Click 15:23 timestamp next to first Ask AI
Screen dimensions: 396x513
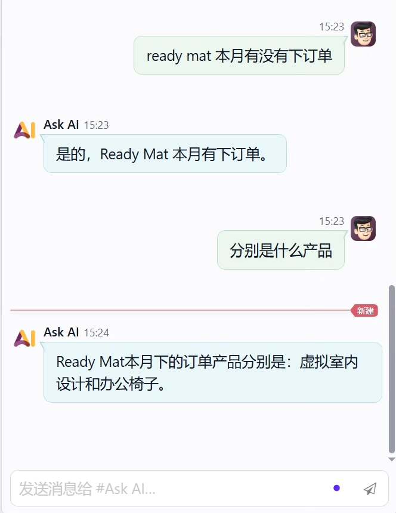[x=97, y=125]
